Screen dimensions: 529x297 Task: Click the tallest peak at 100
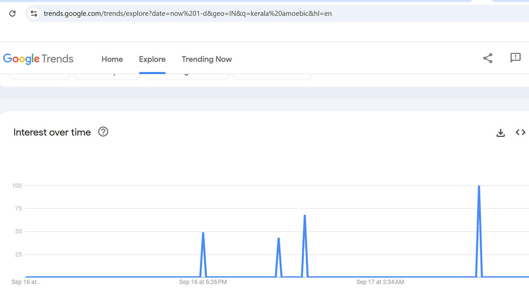pos(479,187)
